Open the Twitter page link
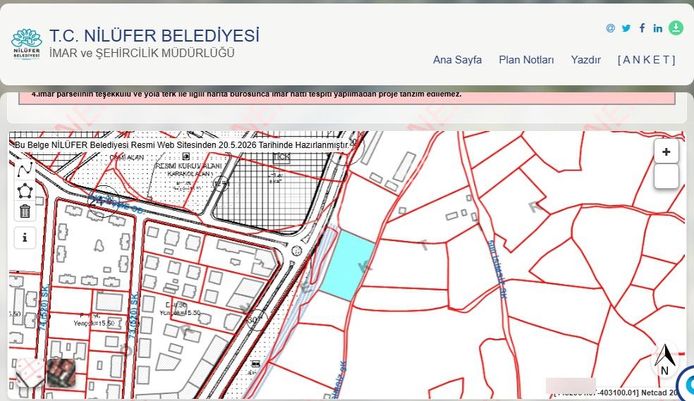 [x=626, y=28]
